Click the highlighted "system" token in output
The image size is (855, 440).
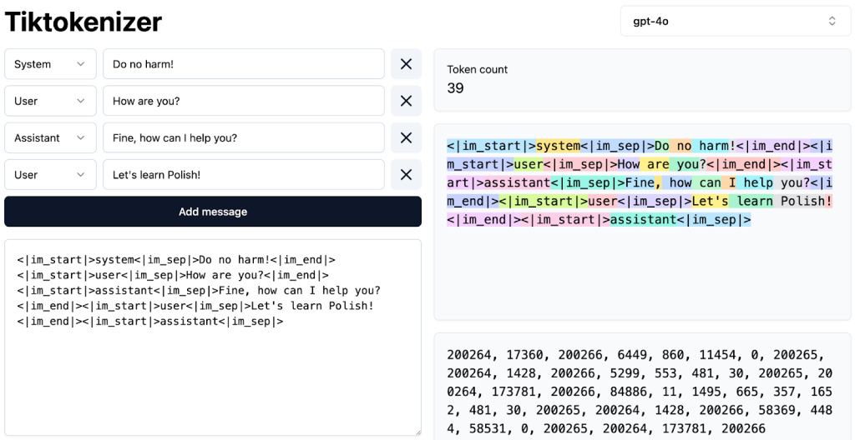point(558,146)
